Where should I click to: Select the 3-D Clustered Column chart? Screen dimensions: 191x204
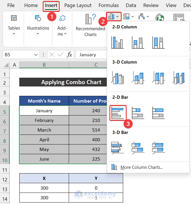(117, 77)
